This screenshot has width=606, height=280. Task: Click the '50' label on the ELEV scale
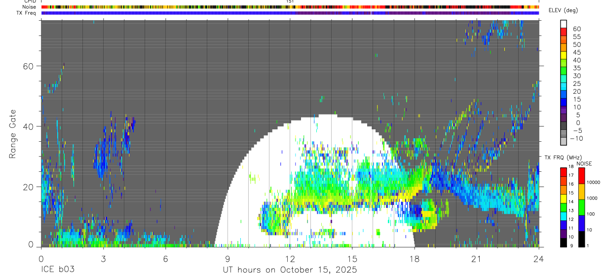tap(576, 44)
